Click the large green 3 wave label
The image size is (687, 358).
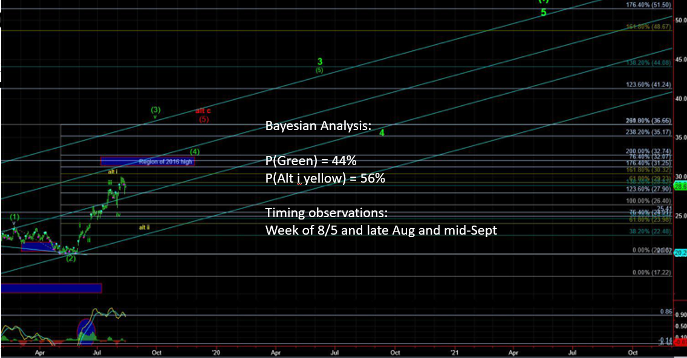pos(320,62)
